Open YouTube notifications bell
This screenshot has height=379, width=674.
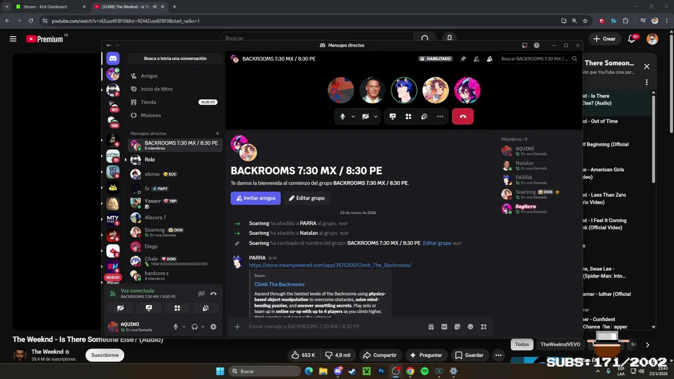point(632,38)
